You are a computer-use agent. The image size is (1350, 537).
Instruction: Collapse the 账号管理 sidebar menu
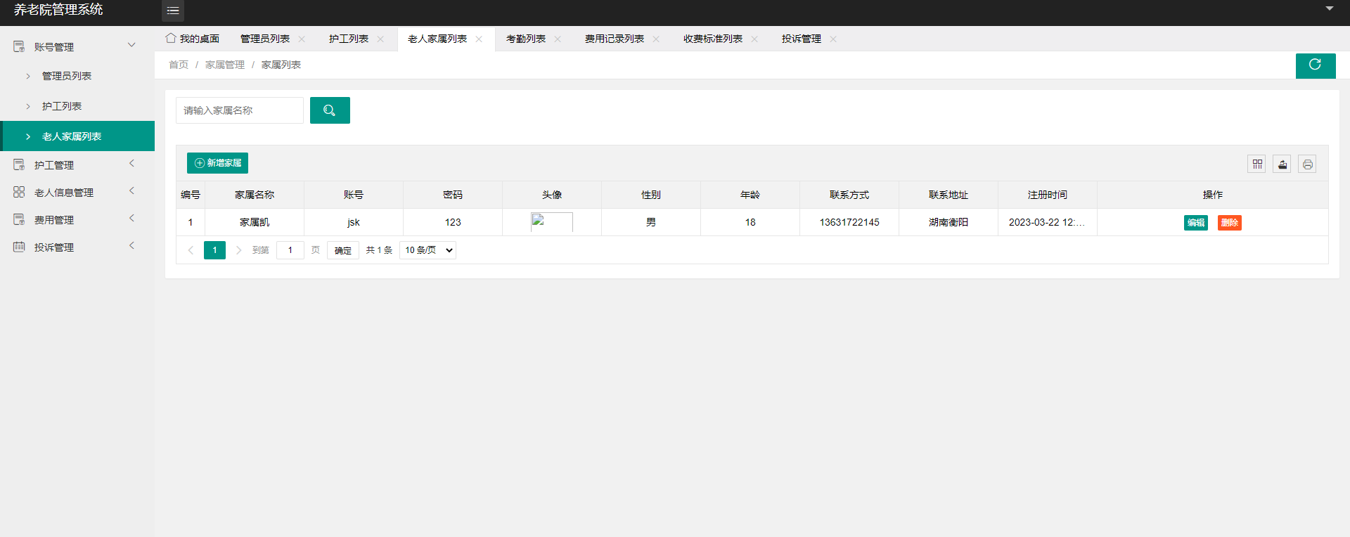coord(77,46)
